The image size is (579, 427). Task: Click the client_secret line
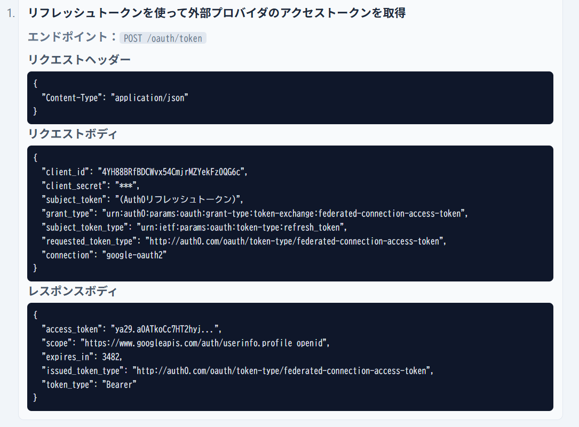(90, 186)
